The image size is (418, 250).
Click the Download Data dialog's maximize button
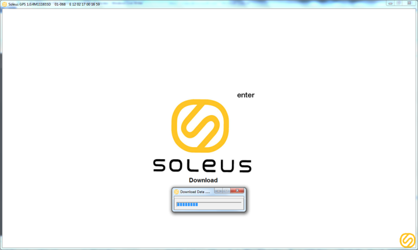(x=226, y=191)
